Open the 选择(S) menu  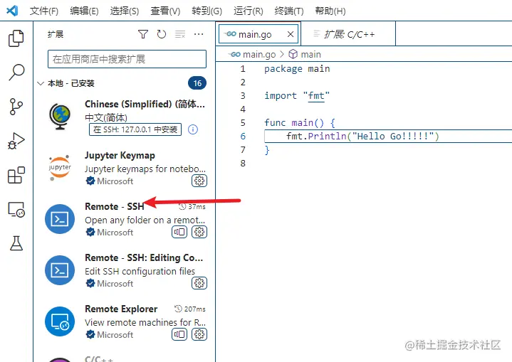(x=125, y=11)
